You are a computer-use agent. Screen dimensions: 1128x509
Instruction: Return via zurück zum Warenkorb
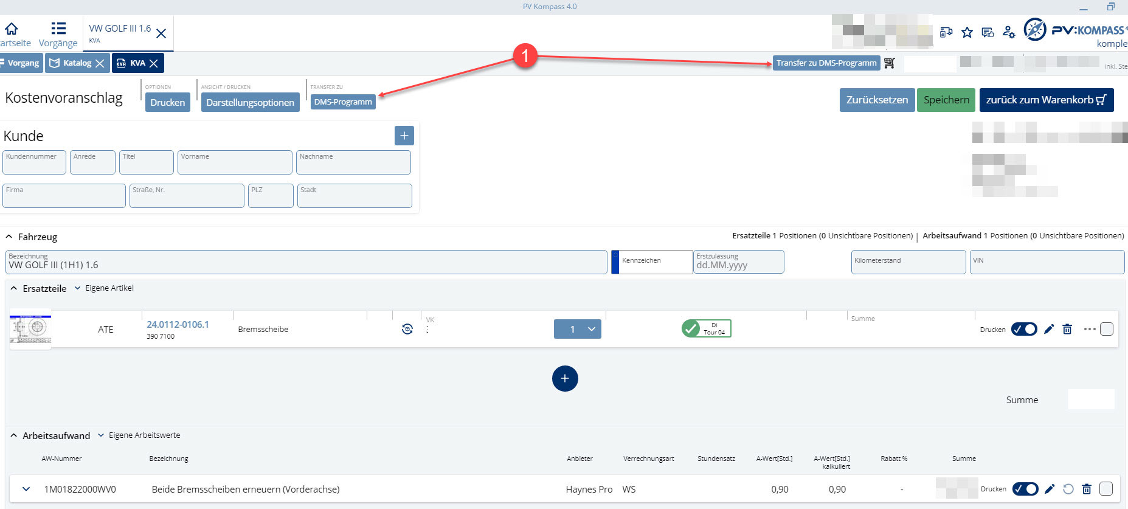[1047, 100]
